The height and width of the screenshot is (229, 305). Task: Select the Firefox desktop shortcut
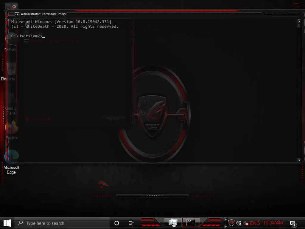coord(12,130)
